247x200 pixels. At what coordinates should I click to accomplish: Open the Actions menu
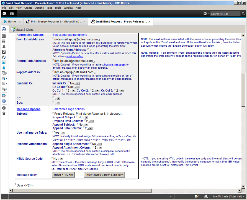pyautogui.click(x=39, y=8)
